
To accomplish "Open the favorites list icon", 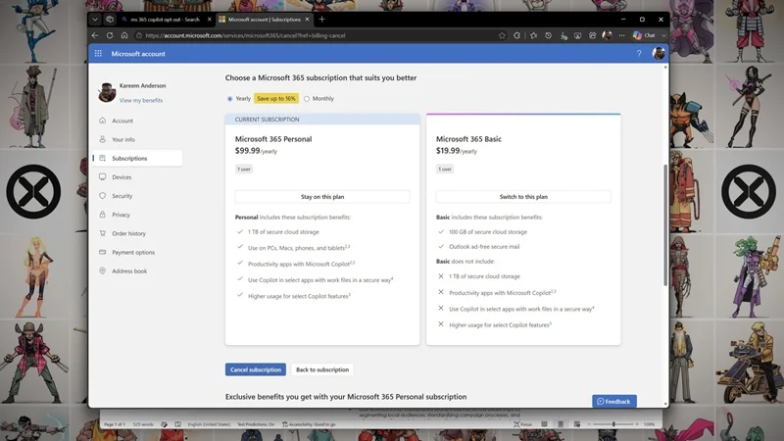I will 533,35.
